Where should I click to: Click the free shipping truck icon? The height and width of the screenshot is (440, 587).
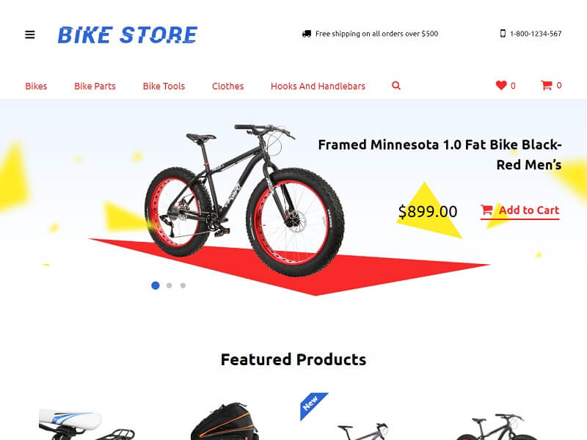[x=307, y=34]
